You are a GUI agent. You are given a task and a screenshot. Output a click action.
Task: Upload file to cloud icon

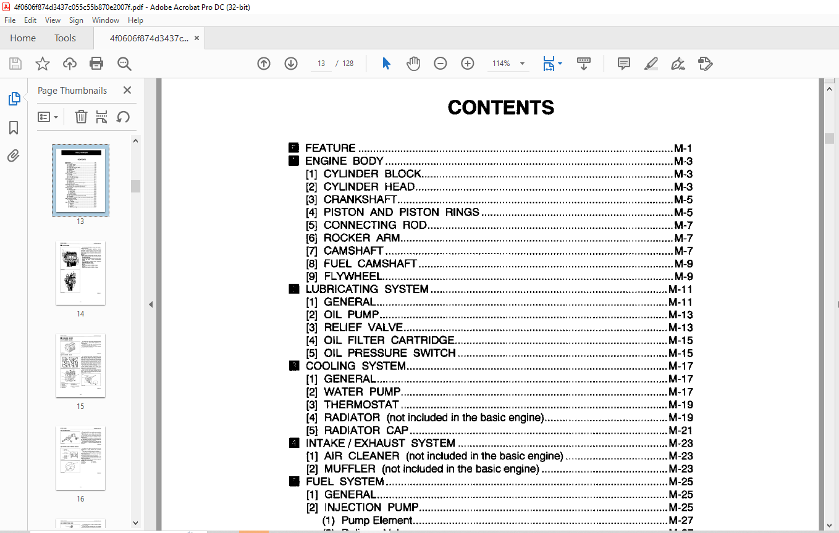coord(70,64)
